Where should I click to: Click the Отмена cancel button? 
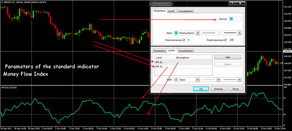pos(218,89)
